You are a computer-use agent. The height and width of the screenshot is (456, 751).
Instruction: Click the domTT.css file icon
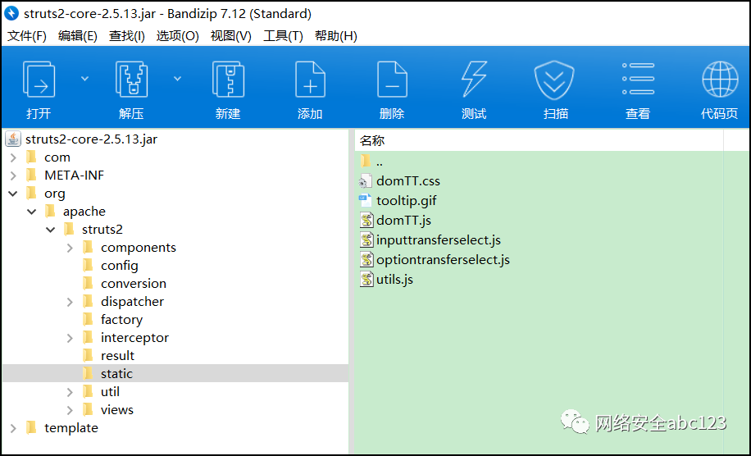366,181
